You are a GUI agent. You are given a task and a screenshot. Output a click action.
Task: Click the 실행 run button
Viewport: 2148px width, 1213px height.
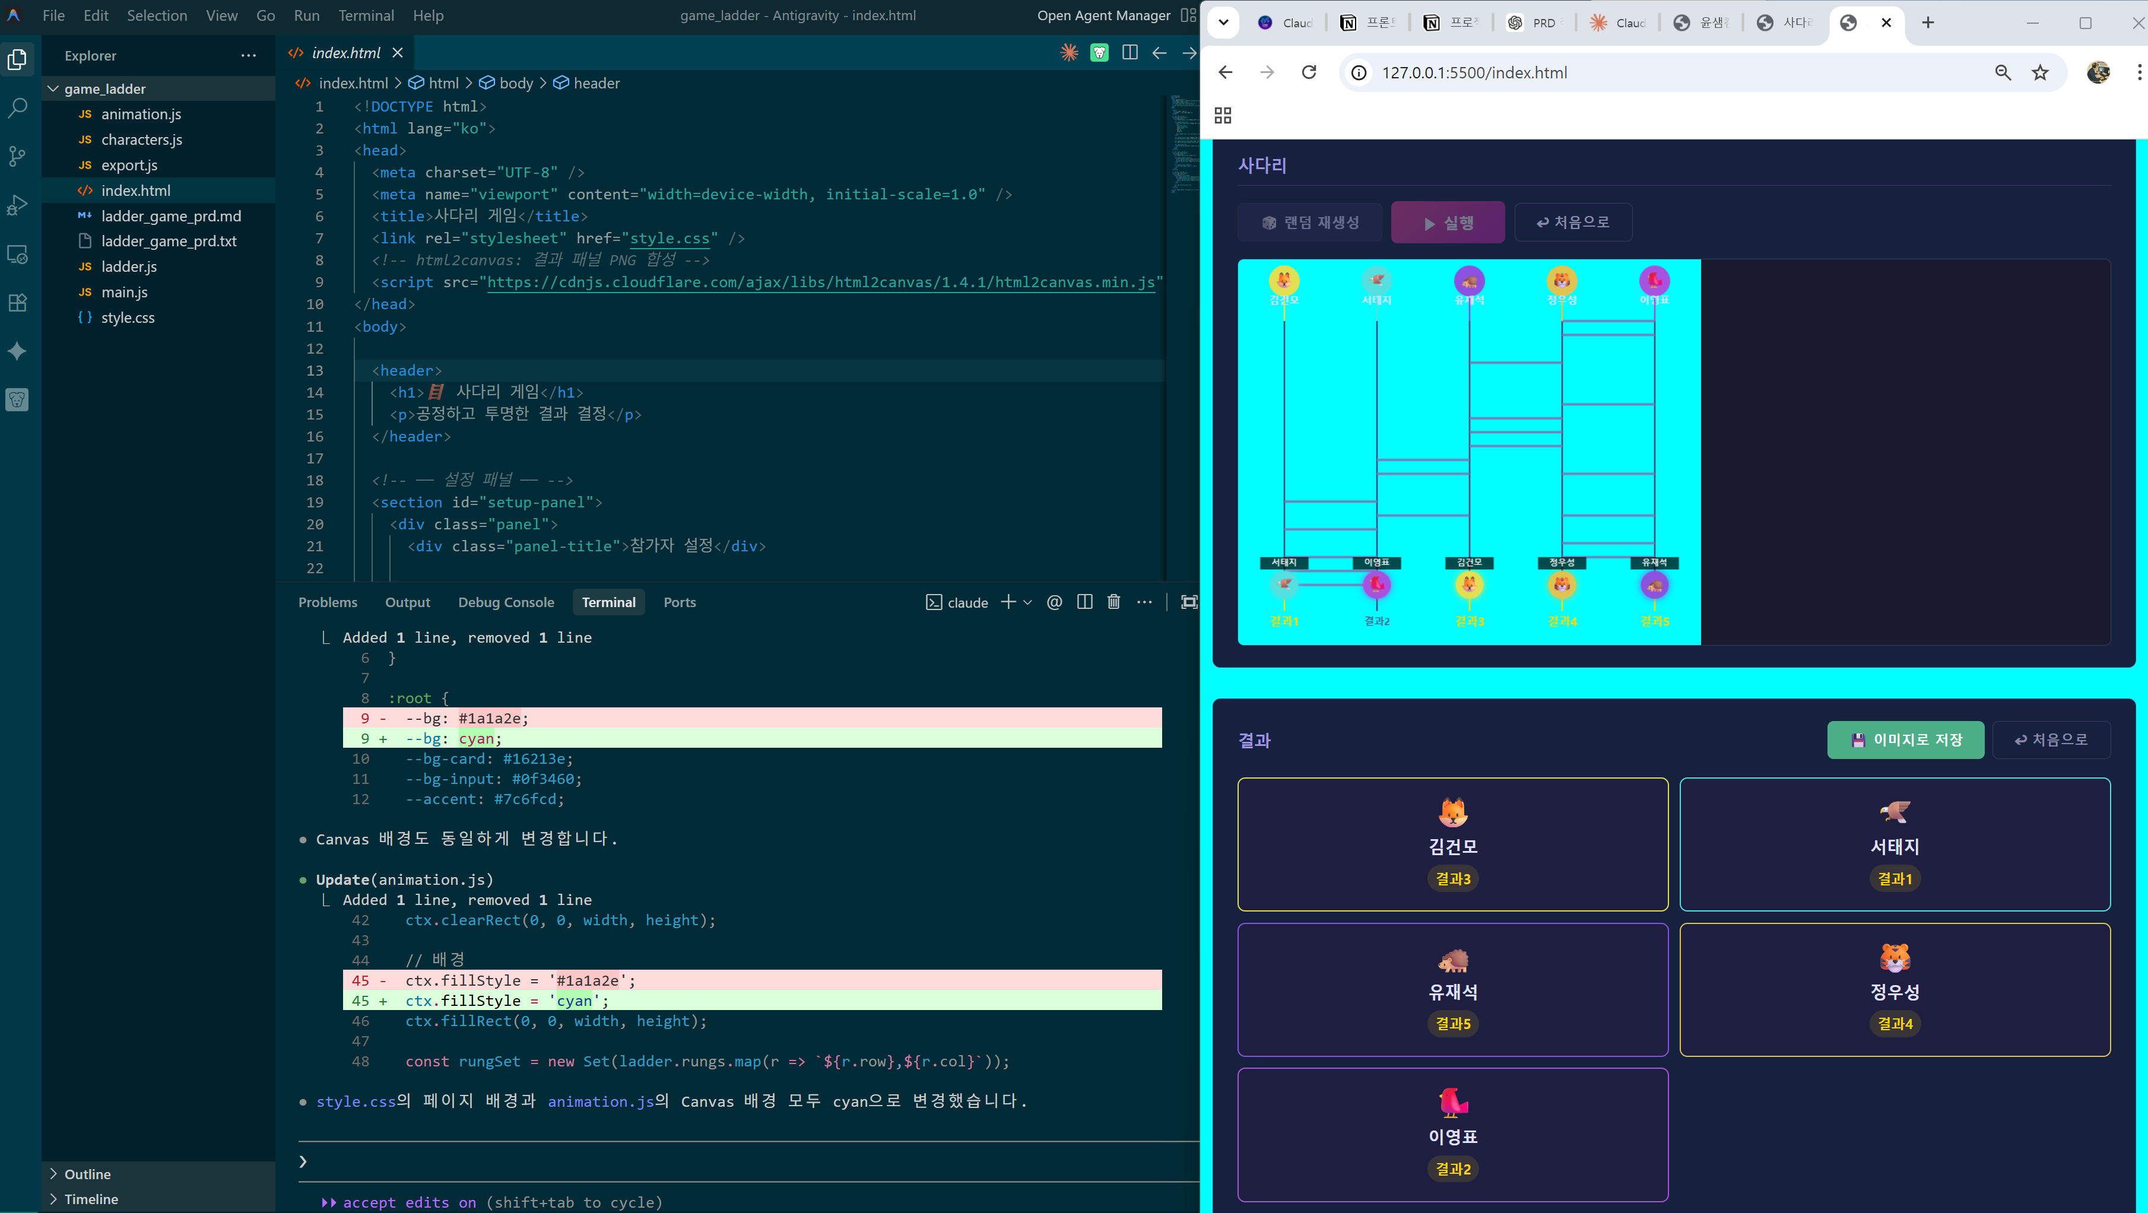tap(1448, 223)
